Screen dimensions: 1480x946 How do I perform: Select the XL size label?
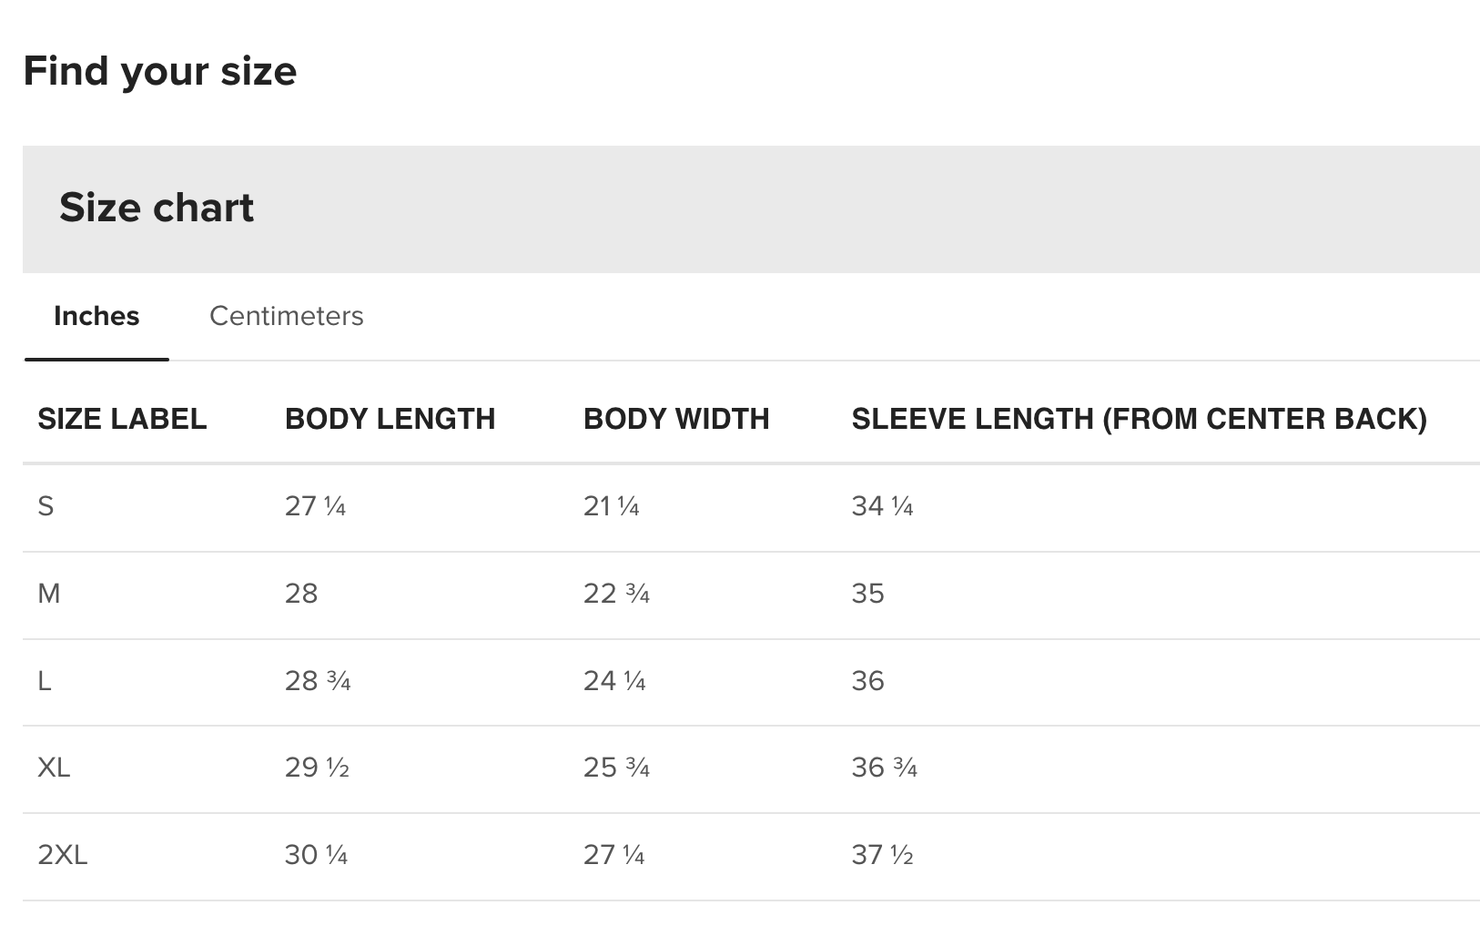point(54,768)
